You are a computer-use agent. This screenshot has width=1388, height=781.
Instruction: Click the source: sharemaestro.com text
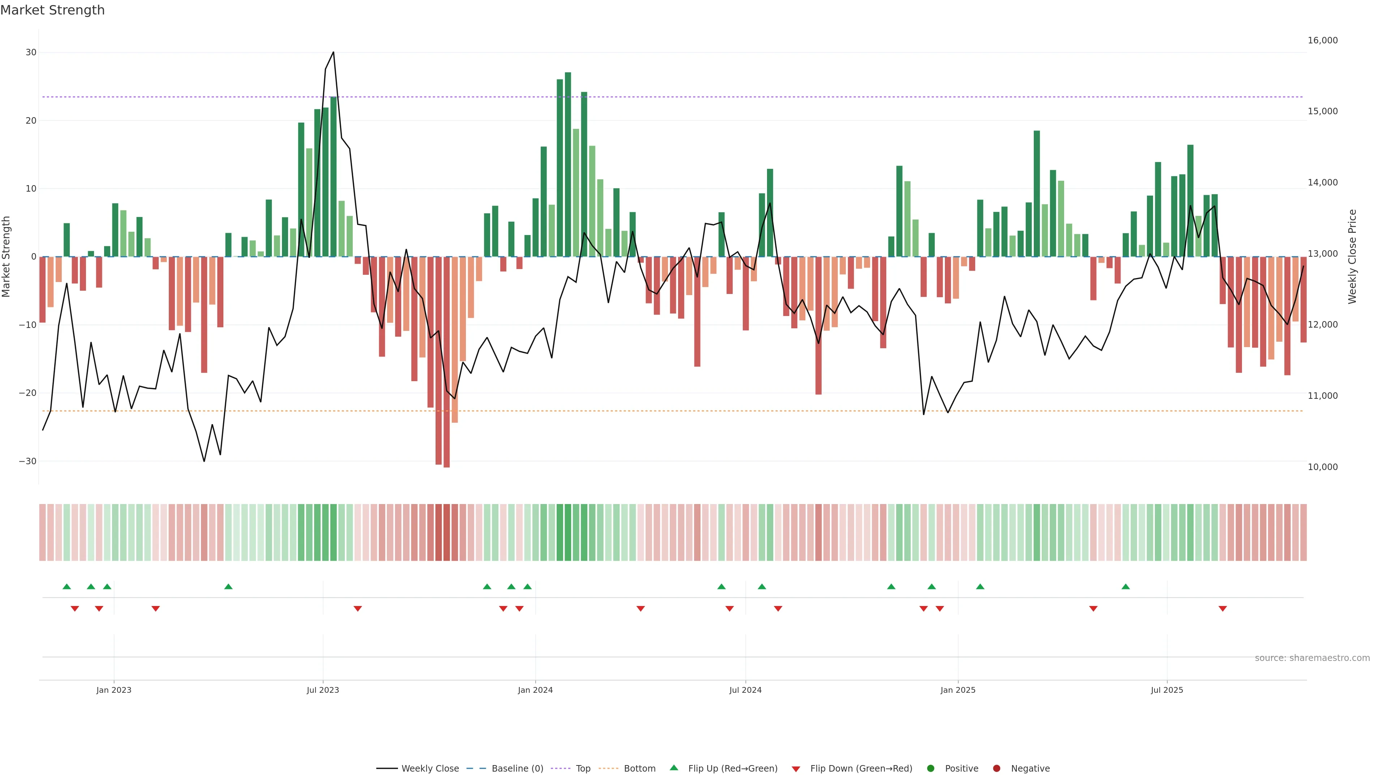(1312, 658)
